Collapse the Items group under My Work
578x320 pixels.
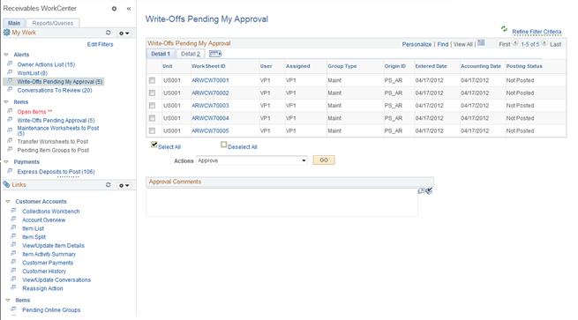click(x=6, y=102)
